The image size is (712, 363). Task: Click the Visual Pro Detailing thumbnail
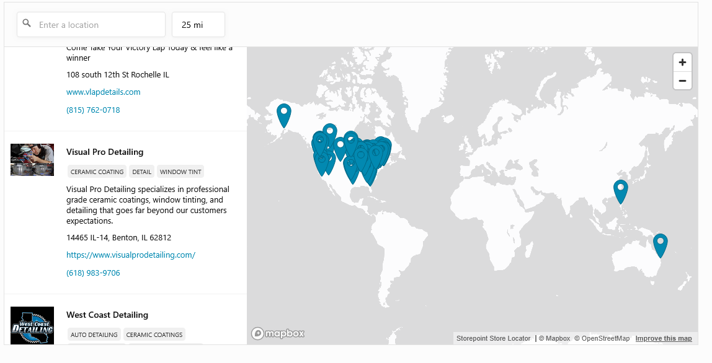click(32, 160)
